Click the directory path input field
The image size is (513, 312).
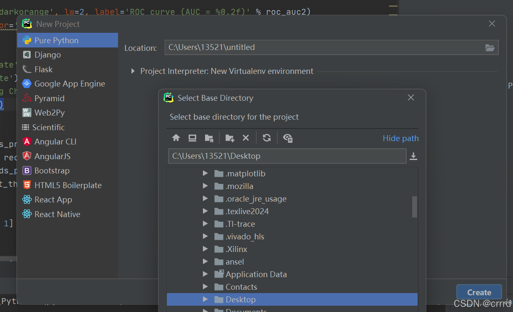pos(287,156)
